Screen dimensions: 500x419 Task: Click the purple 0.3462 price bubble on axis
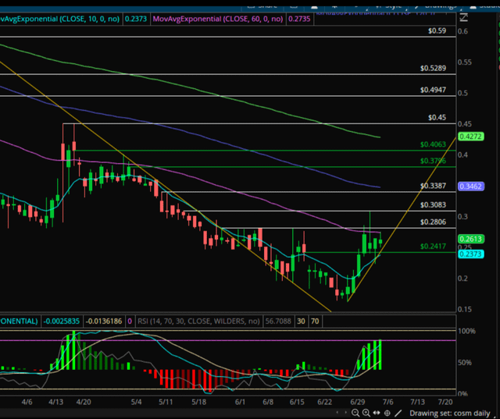(x=471, y=186)
